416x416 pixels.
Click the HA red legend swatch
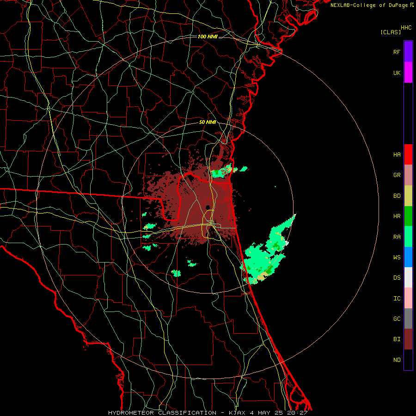pos(408,154)
